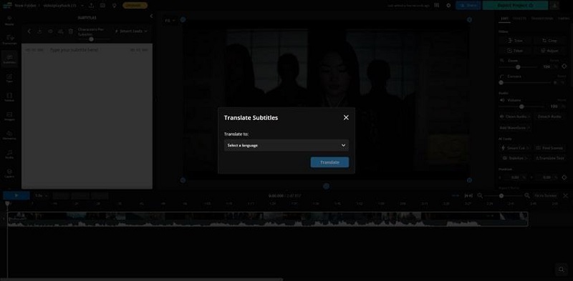Switch to the Transitions tab

542,19
